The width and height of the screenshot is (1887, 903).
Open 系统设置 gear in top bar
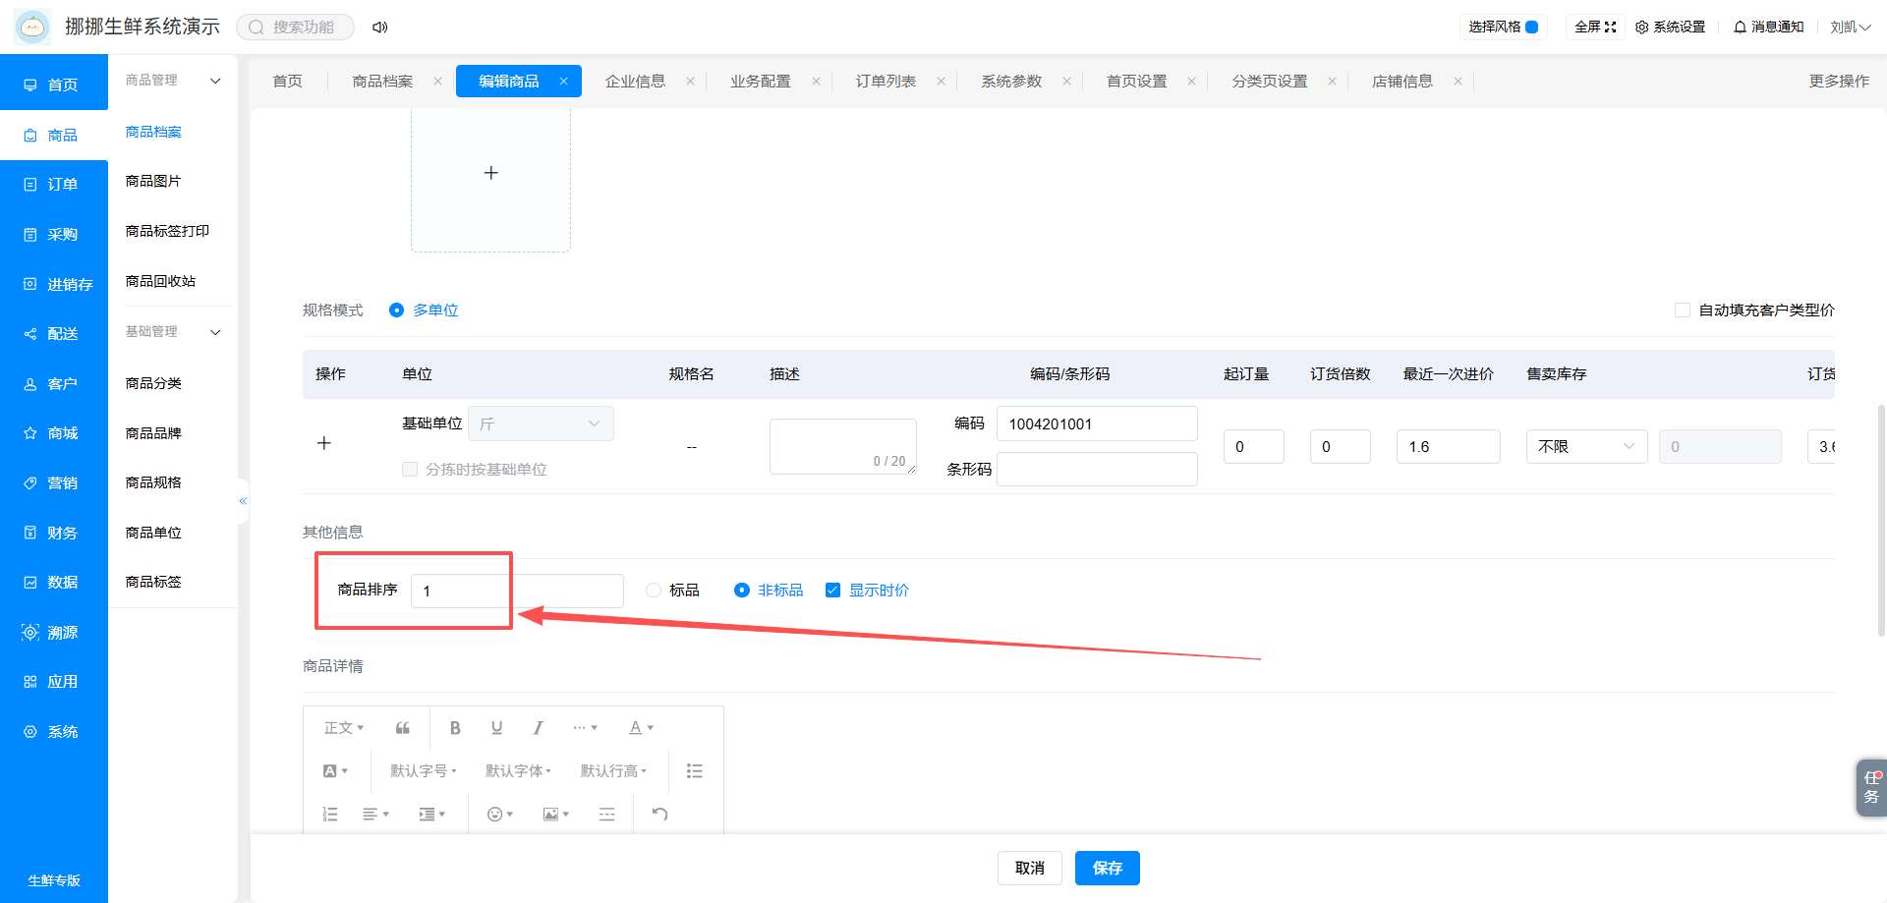(1670, 28)
